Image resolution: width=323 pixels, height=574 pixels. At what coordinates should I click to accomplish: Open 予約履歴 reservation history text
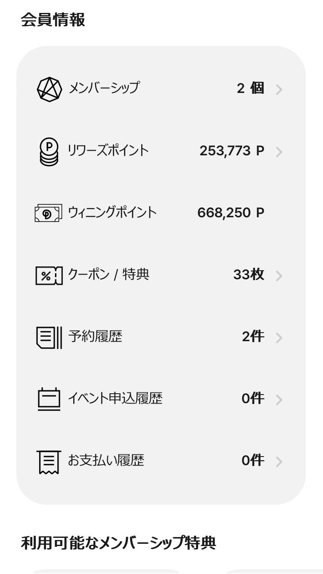[x=95, y=336]
